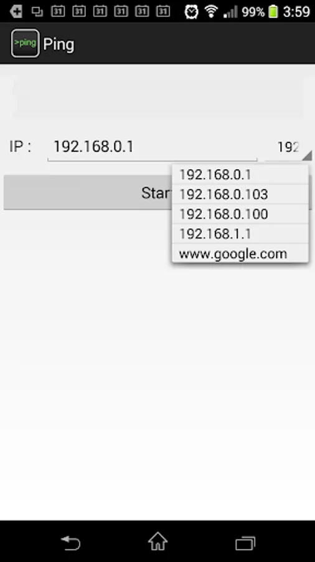The height and width of the screenshot is (562, 315).
Task: Select 192.168.0.1 from the dropdown list
Action: [x=240, y=175]
